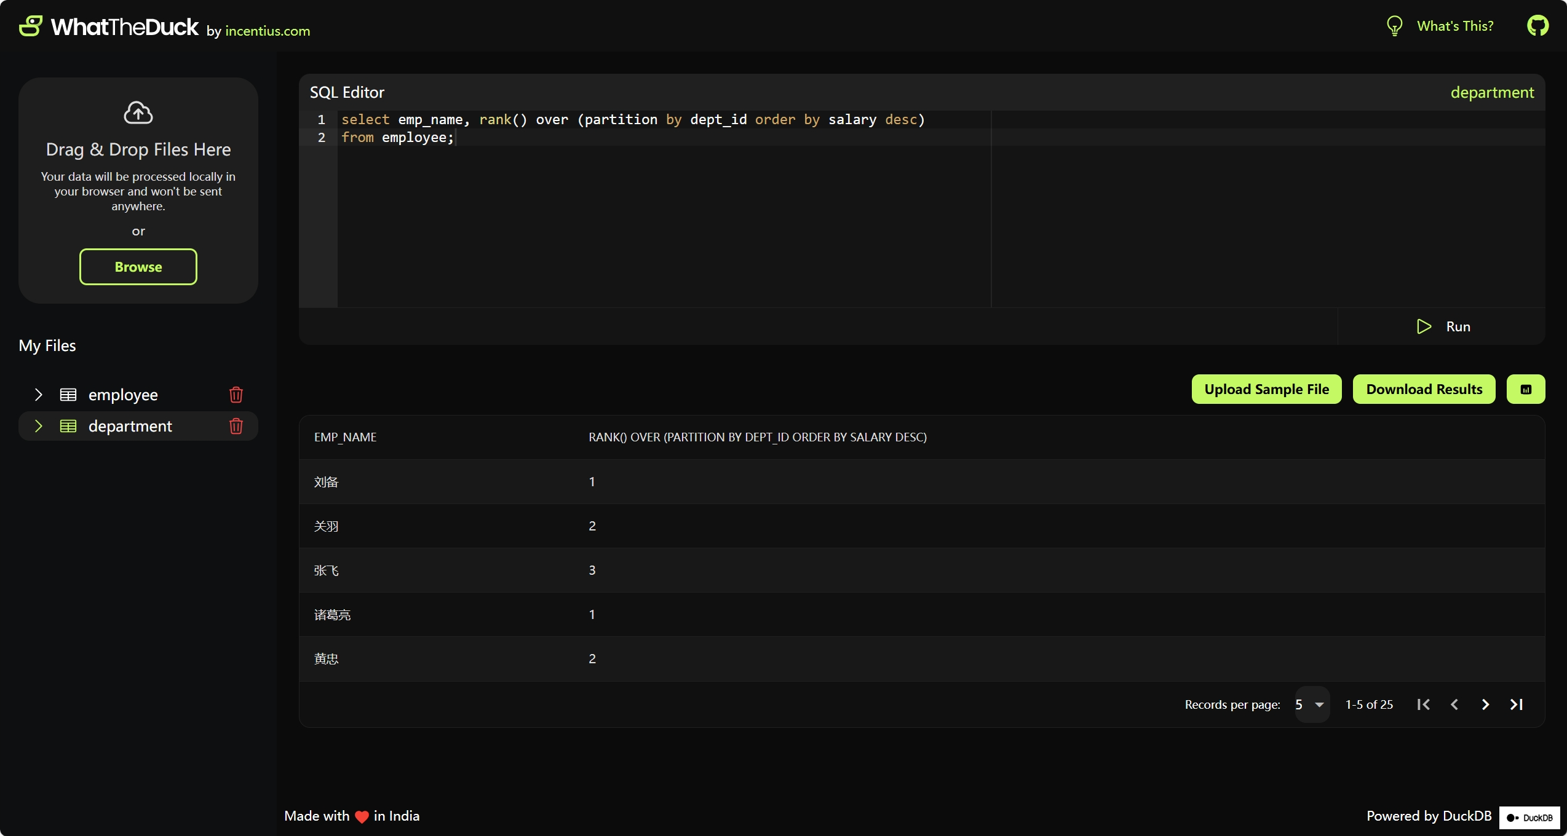The width and height of the screenshot is (1567, 836).
Task: Go to the previous results page
Action: pyautogui.click(x=1454, y=704)
